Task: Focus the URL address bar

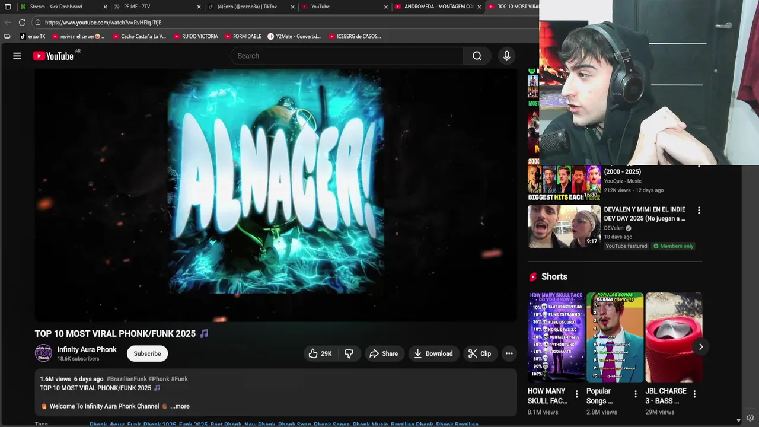Action: [x=285, y=22]
